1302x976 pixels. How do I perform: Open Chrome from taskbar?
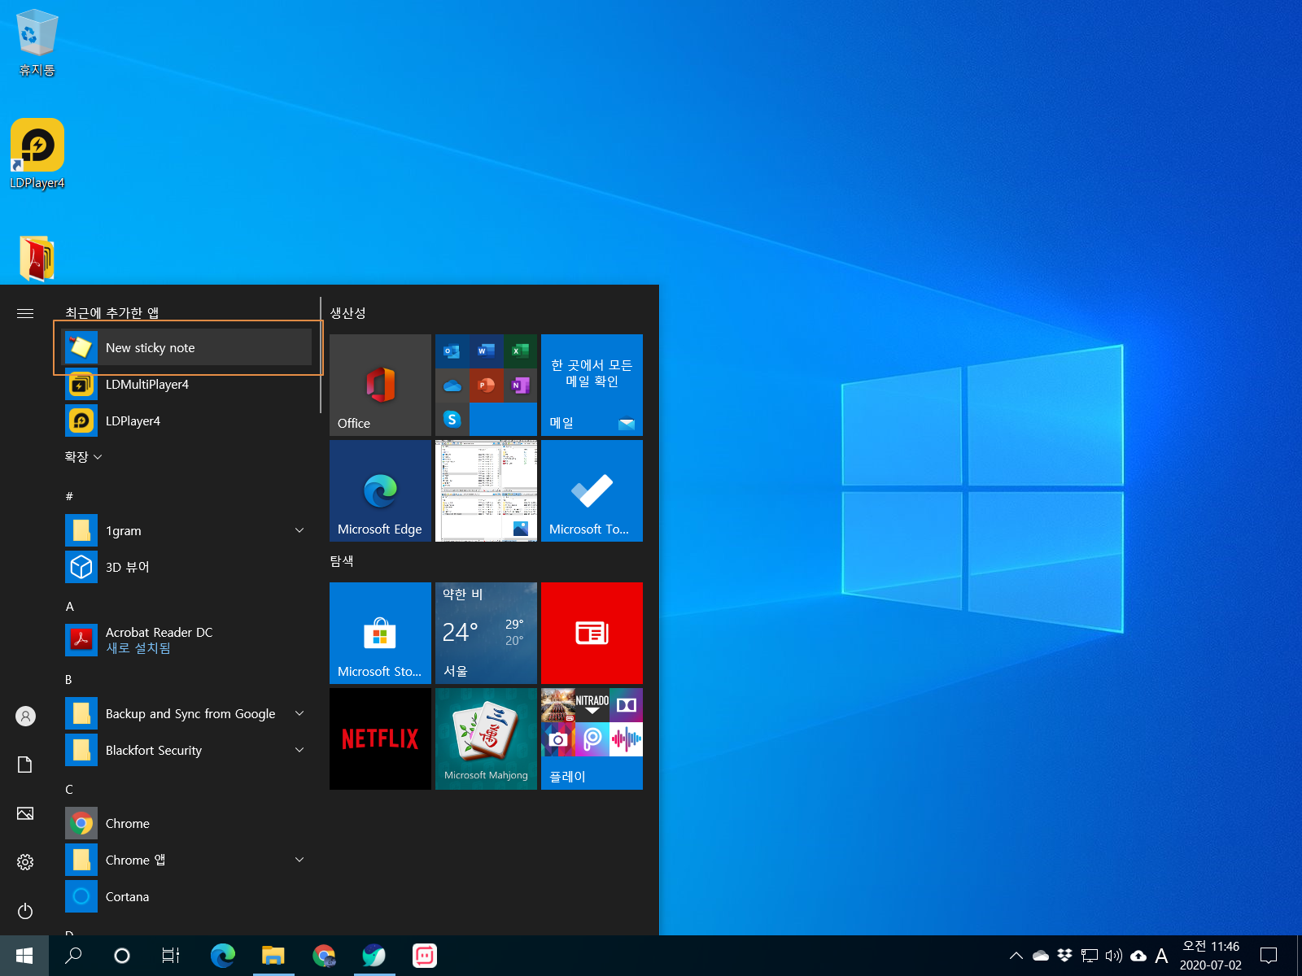[x=324, y=956]
